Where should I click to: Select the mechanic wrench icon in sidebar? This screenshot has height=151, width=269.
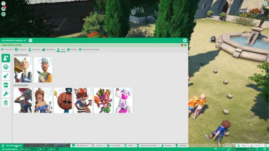6,94
